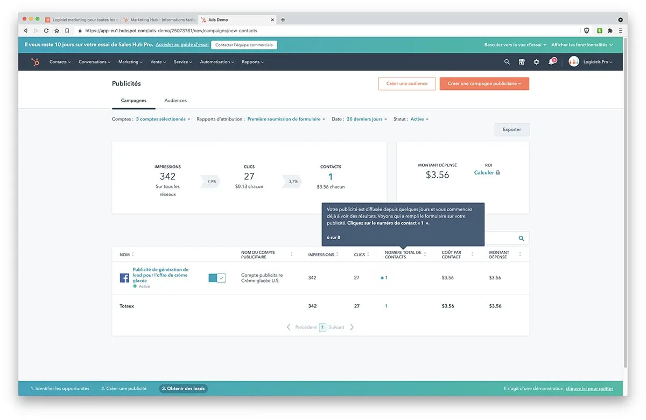Click cliquez ici pour quitter link
This screenshot has height=420, width=646.
[589, 388]
